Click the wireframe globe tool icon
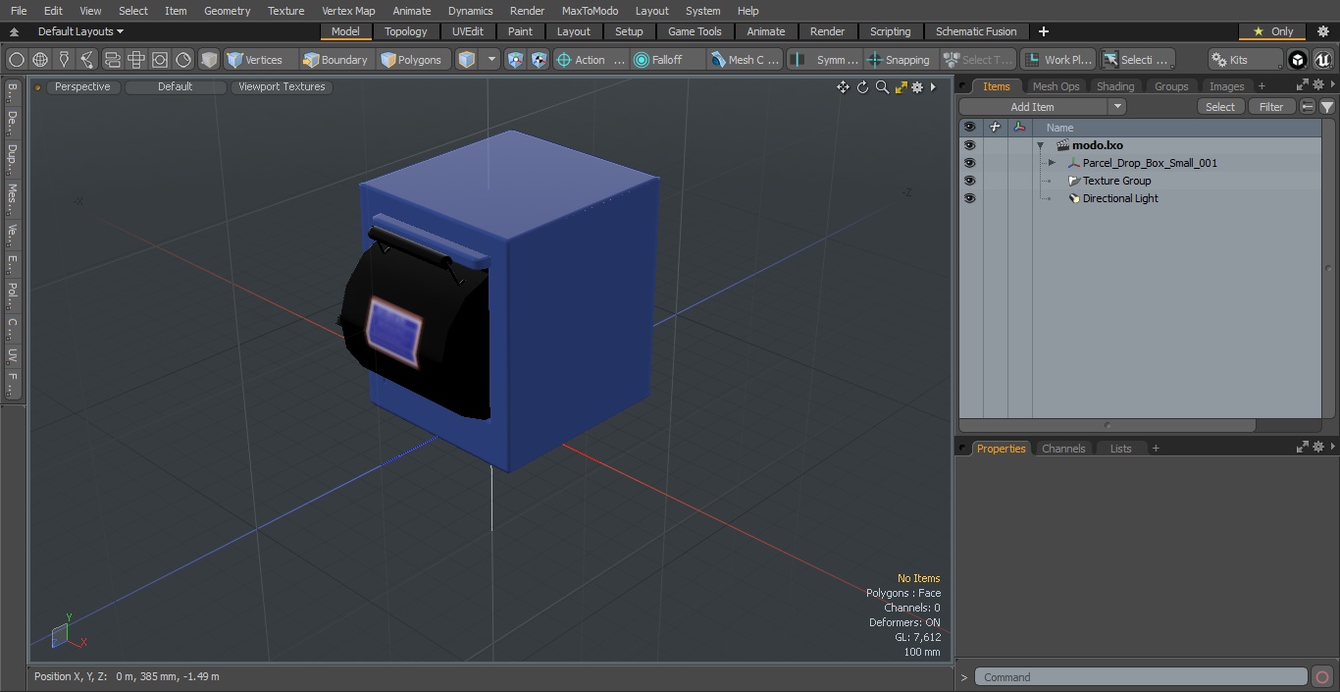The width and height of the screenshot is (1340, 692). tap(40, 60)
